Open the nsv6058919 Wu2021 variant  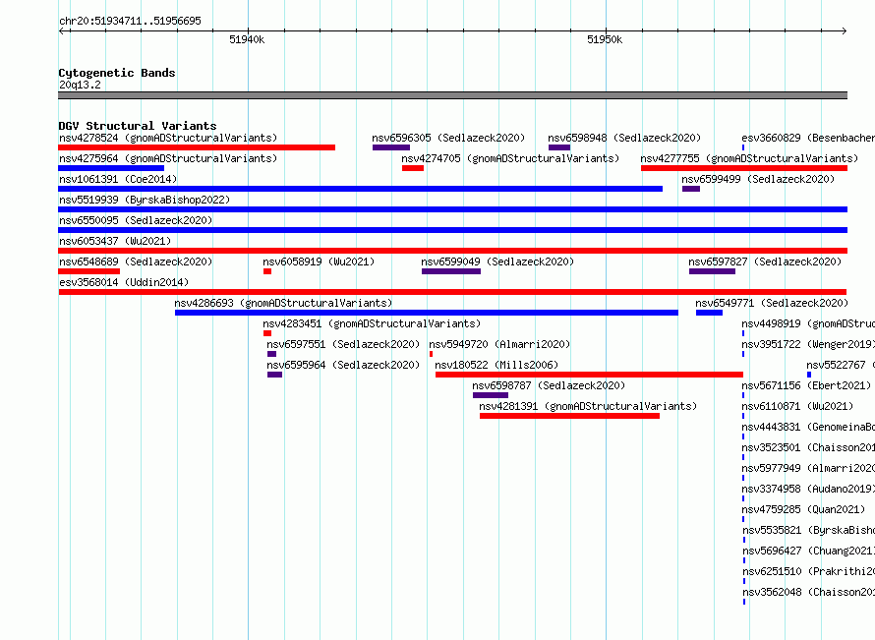click(319, 262)
